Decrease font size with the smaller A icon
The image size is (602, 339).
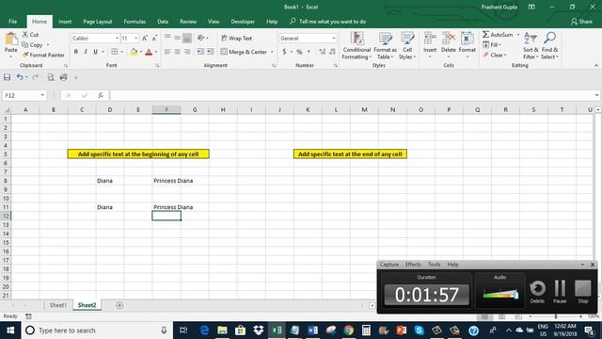pyautogui.click(x=154, y=38)
